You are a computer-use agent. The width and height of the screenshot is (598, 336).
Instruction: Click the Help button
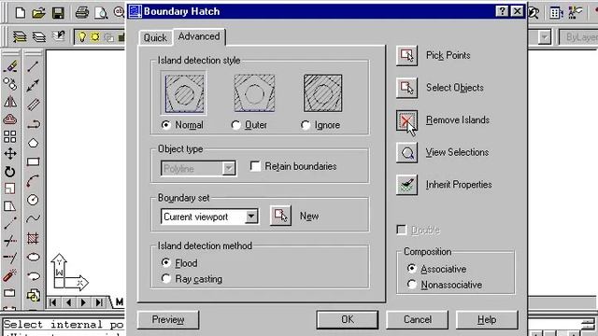pyautogui.click(x=487, y=319)
